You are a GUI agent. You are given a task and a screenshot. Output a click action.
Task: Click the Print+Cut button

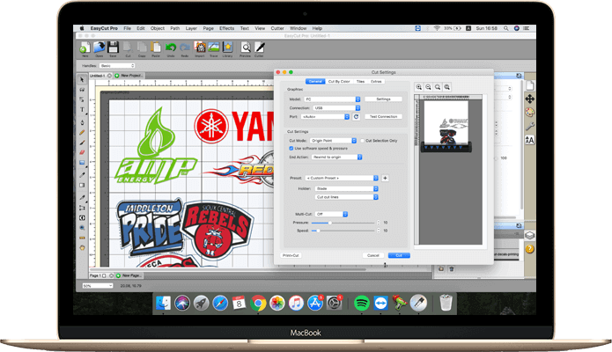pos(291,255)
